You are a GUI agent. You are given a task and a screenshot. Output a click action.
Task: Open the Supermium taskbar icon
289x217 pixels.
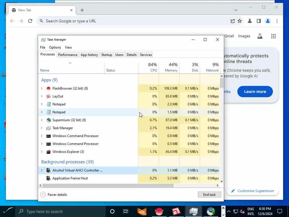pyautogui.click(x=211, y=211)
